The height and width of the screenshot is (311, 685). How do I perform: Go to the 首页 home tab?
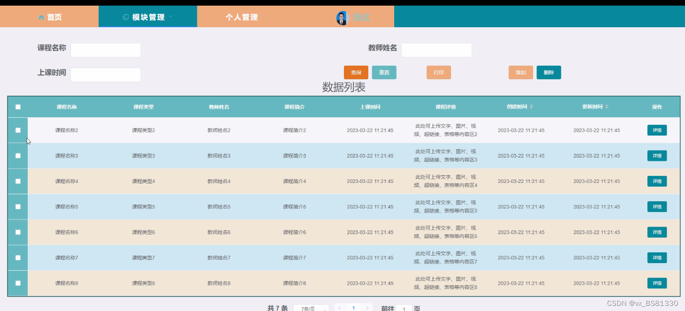(49, 17)
